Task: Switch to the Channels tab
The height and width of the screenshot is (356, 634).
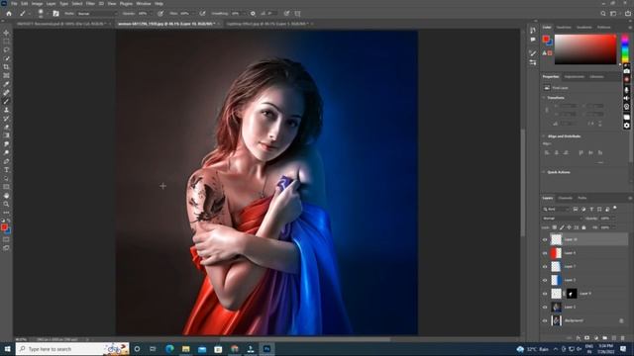Action: pyautogui.click(x=566, y=198)
